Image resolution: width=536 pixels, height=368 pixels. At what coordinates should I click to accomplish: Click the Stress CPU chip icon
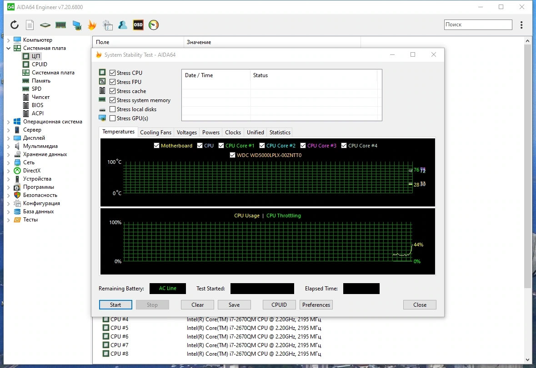click(102, 72)
